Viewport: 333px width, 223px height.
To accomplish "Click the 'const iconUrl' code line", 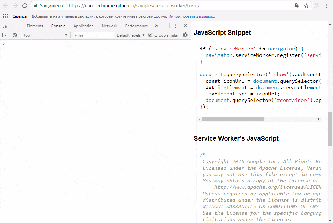I will [263, 81].
